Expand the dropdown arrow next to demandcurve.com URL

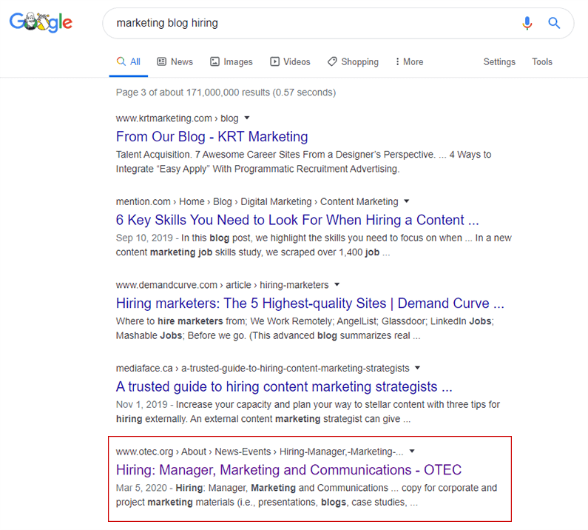(x=337, y=284)
